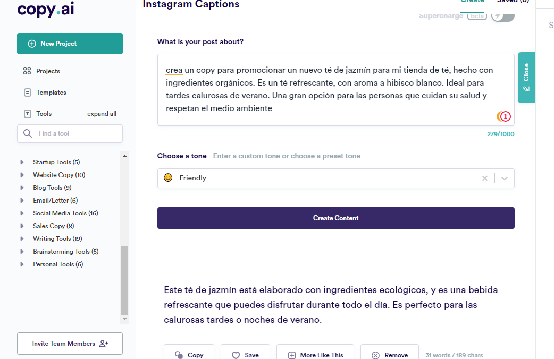Click the New Project button
Screen dimensions: 554x359
click(x=70, y=43)
